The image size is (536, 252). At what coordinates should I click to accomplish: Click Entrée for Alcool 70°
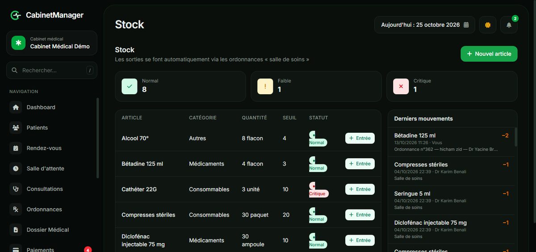pyautogui.click(x=360, y=139)
